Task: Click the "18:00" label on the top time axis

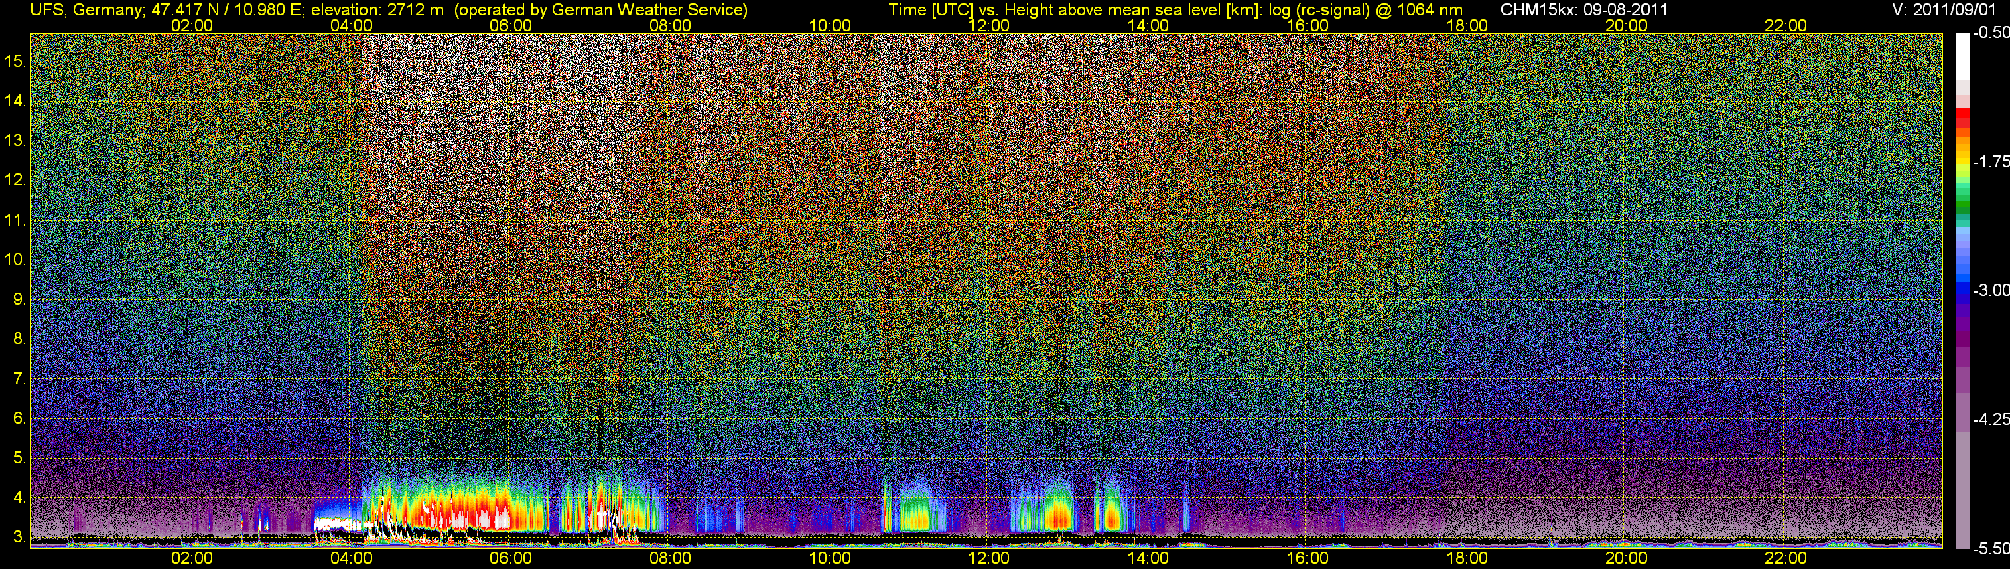Action: (1467, 25)
